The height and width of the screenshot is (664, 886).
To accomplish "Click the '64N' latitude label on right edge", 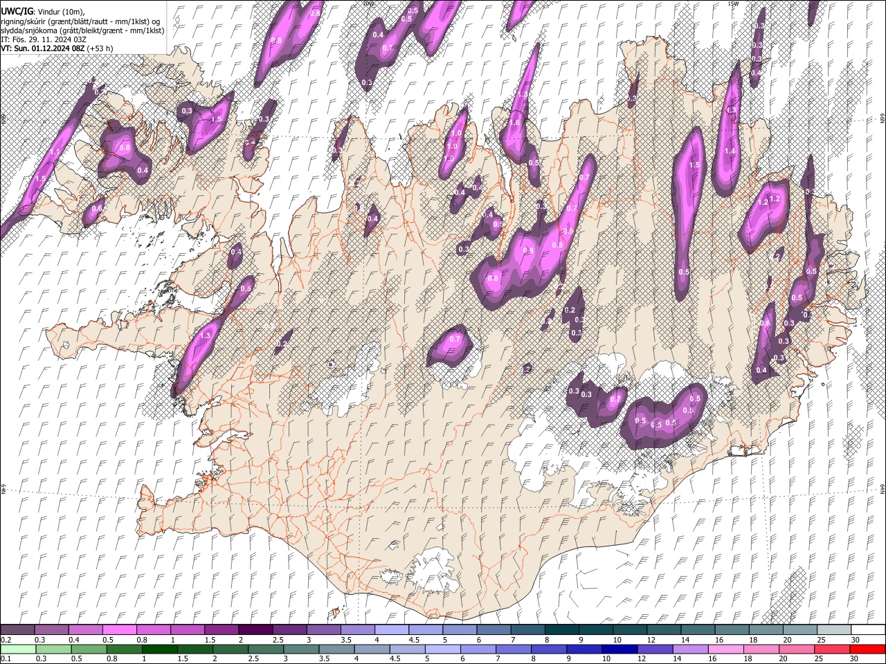I will [x=883, y=488].
